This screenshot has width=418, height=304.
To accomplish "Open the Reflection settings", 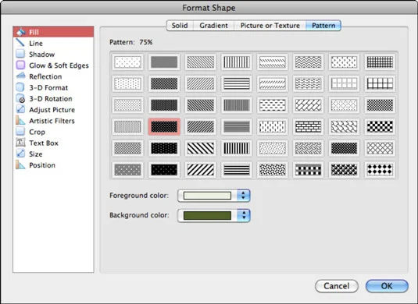I will click(53, 76).
